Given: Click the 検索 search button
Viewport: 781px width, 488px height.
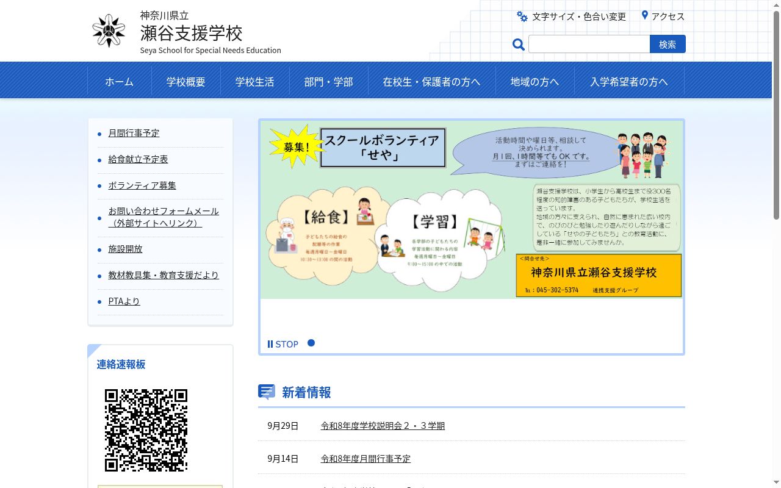Looking at the screenshot, I should [x=668, y=44].
